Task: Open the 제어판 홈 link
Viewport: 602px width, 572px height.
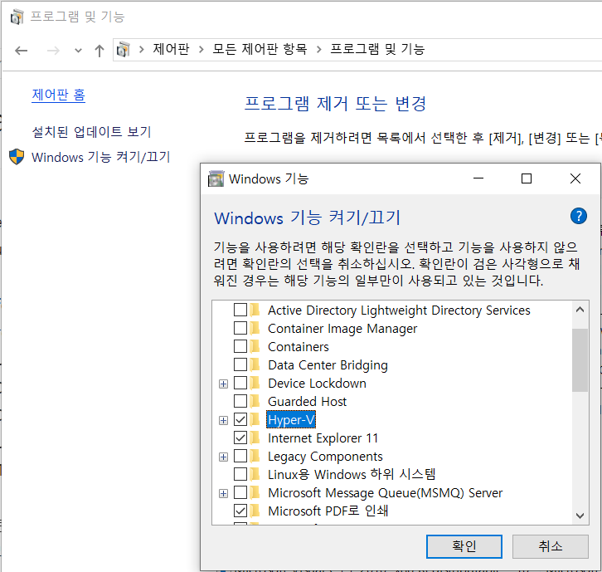Action: click(58, 95)
